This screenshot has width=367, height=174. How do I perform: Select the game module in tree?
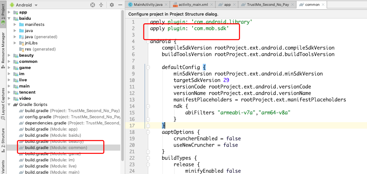pos(25,68)
